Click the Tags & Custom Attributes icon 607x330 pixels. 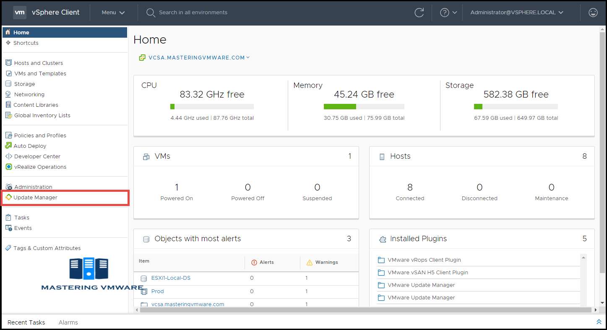[x=8, y=248]
